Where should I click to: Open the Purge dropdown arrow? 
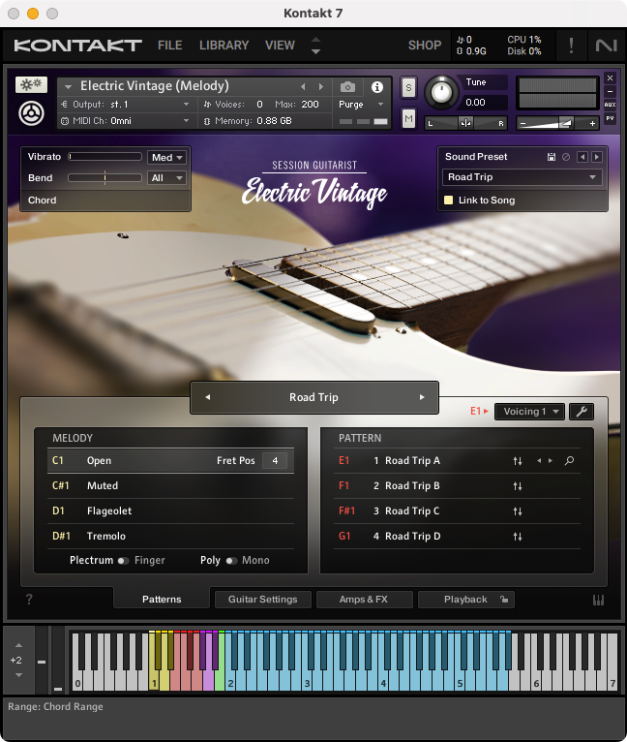pyautogui.click(x=380, y=104)
